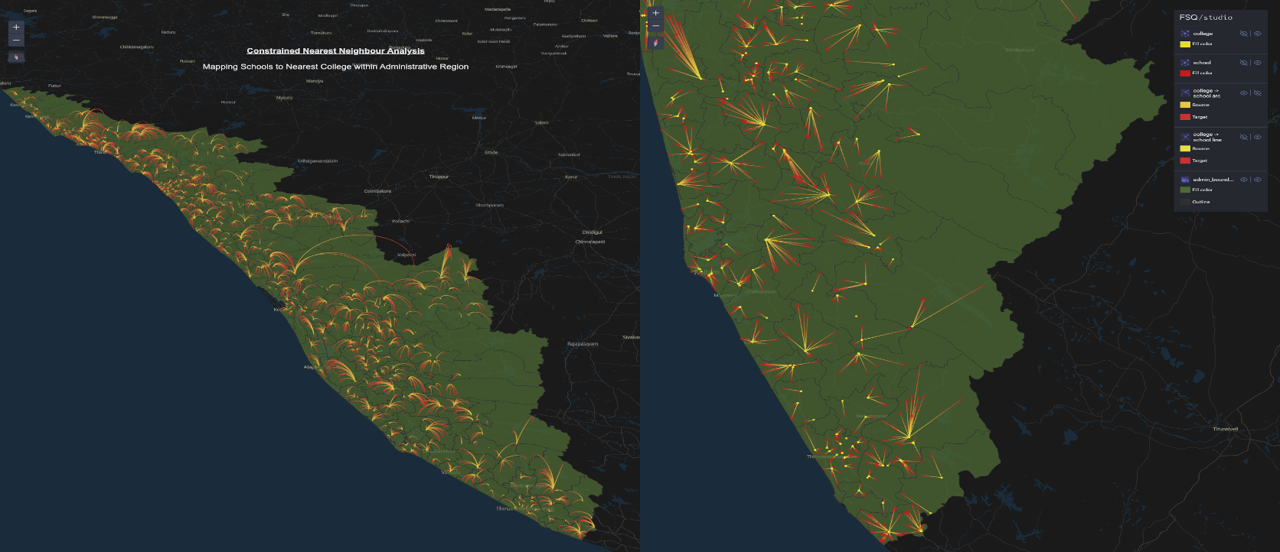Toggle college layer right-map visibility eye
Viewport: 1280px width, 552px height.
(x=1257, y=34)
